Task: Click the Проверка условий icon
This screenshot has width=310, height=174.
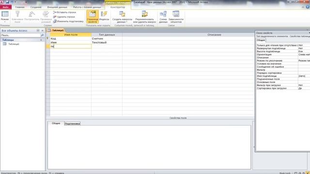Action: pyautogui.click(x=46, y=17)
